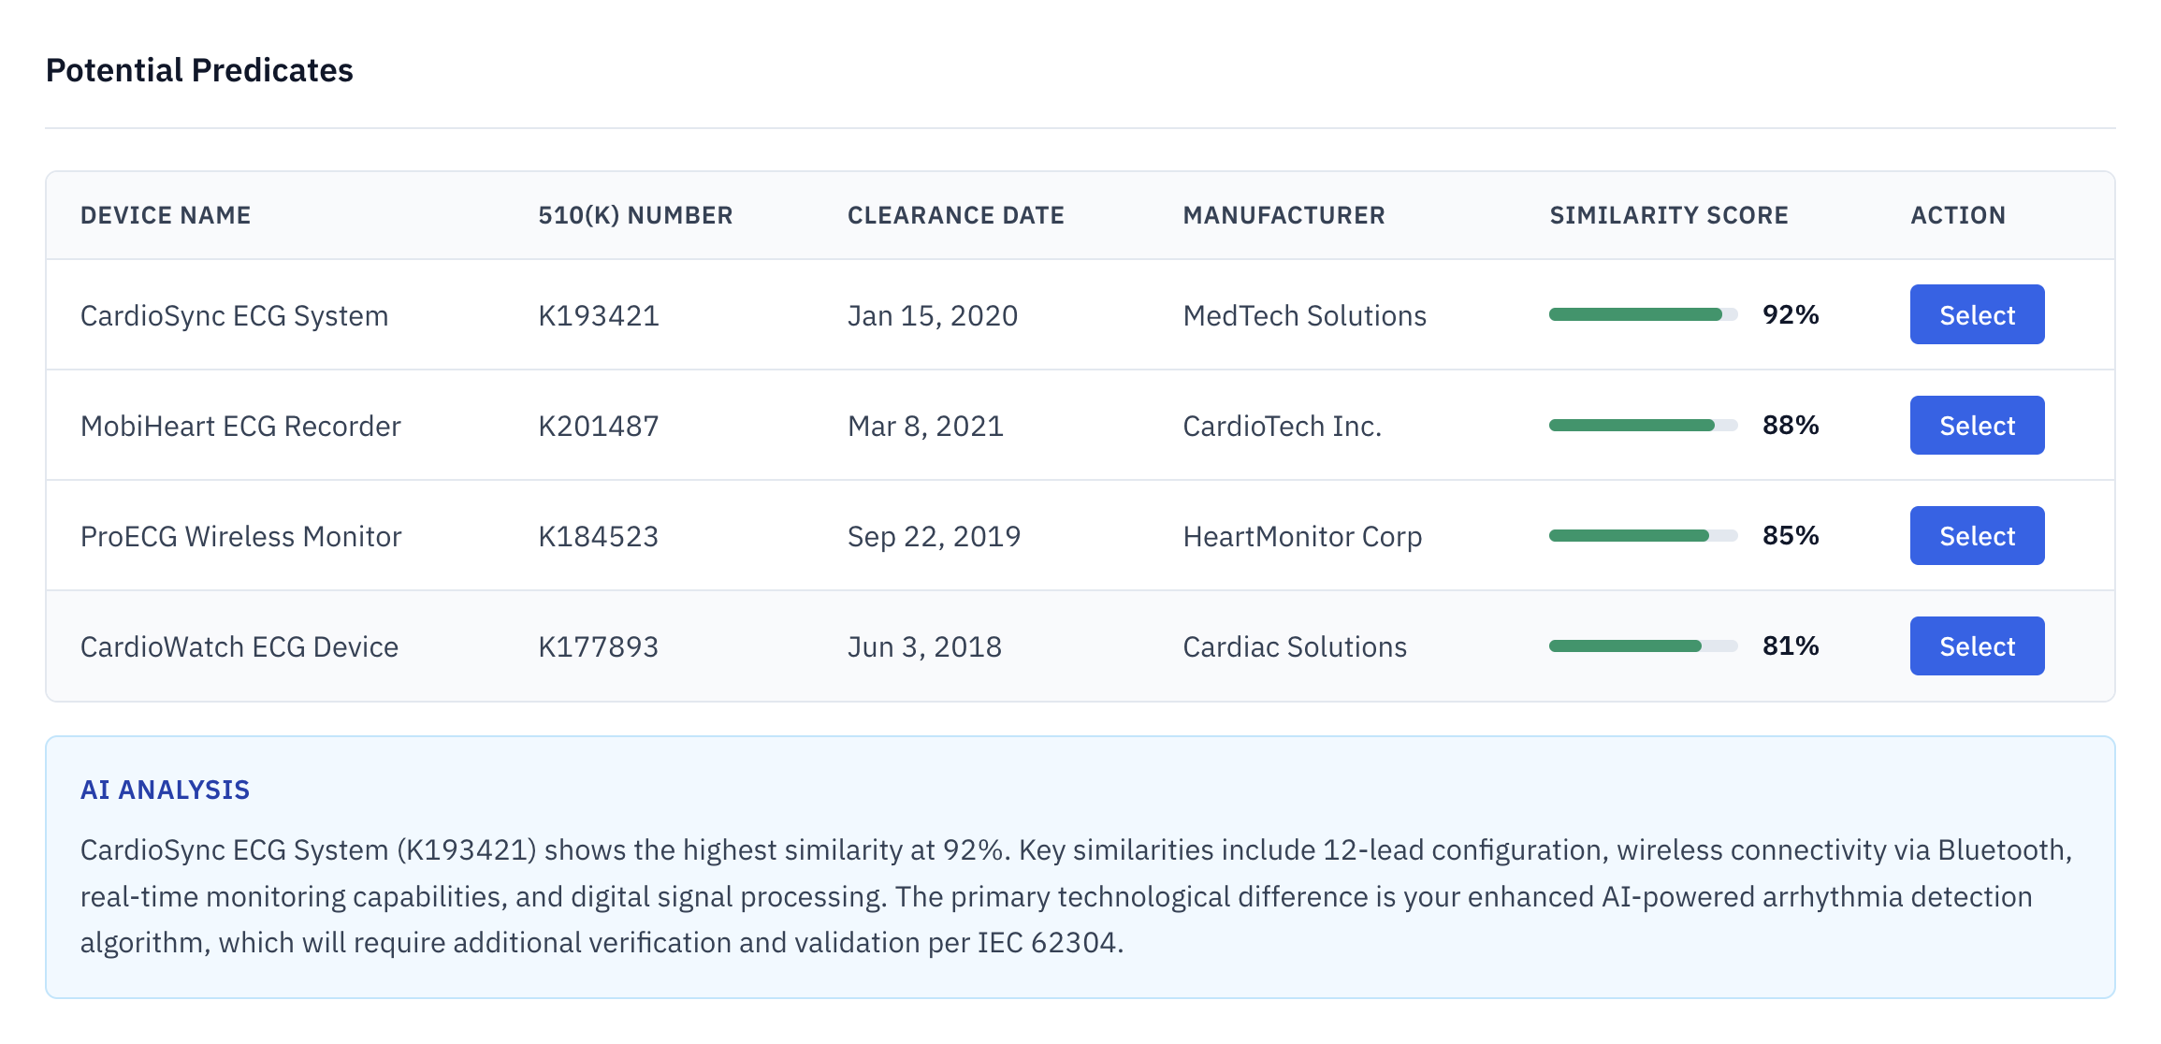Click the Potential Predicates title
The image size is (2161, 1044).
(x=199, y=70)
